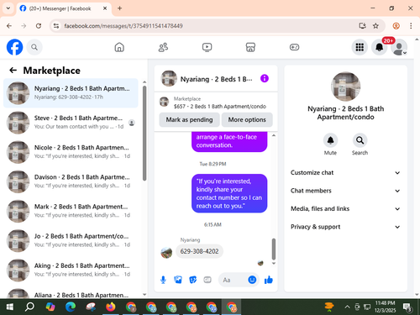Open the Aliana conversation in the list
Viewport: 420px width, 315px height.
pyautogui.click(x=71, y=293)
